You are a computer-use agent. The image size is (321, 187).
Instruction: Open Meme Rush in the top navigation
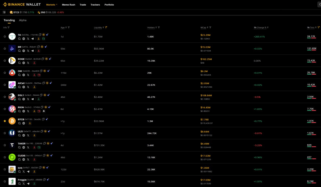click(68, 5)
